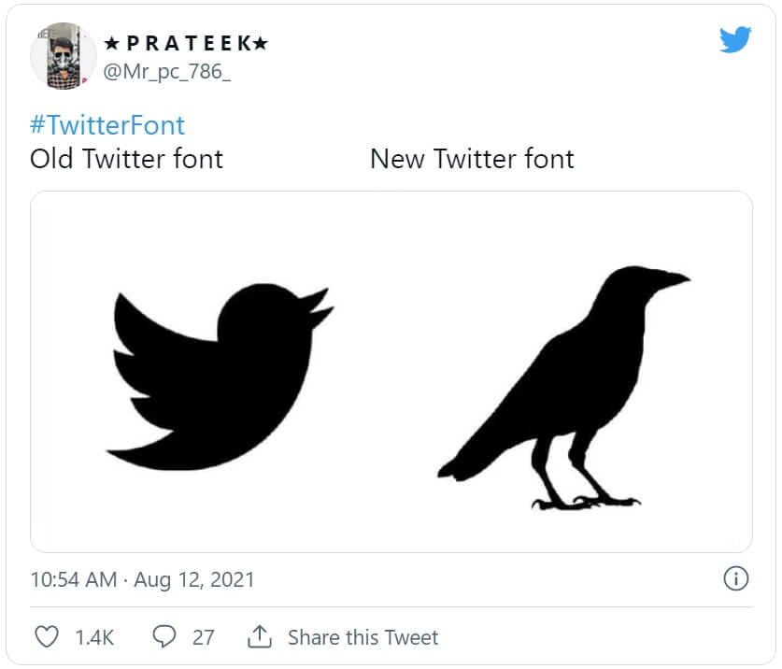Open the @Mr_pc_786_ handle link

pyautogui.click(x=167, y=72)
